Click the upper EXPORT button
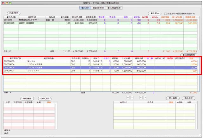This screenshot has width=203, height=138. (x=13, y=13)
